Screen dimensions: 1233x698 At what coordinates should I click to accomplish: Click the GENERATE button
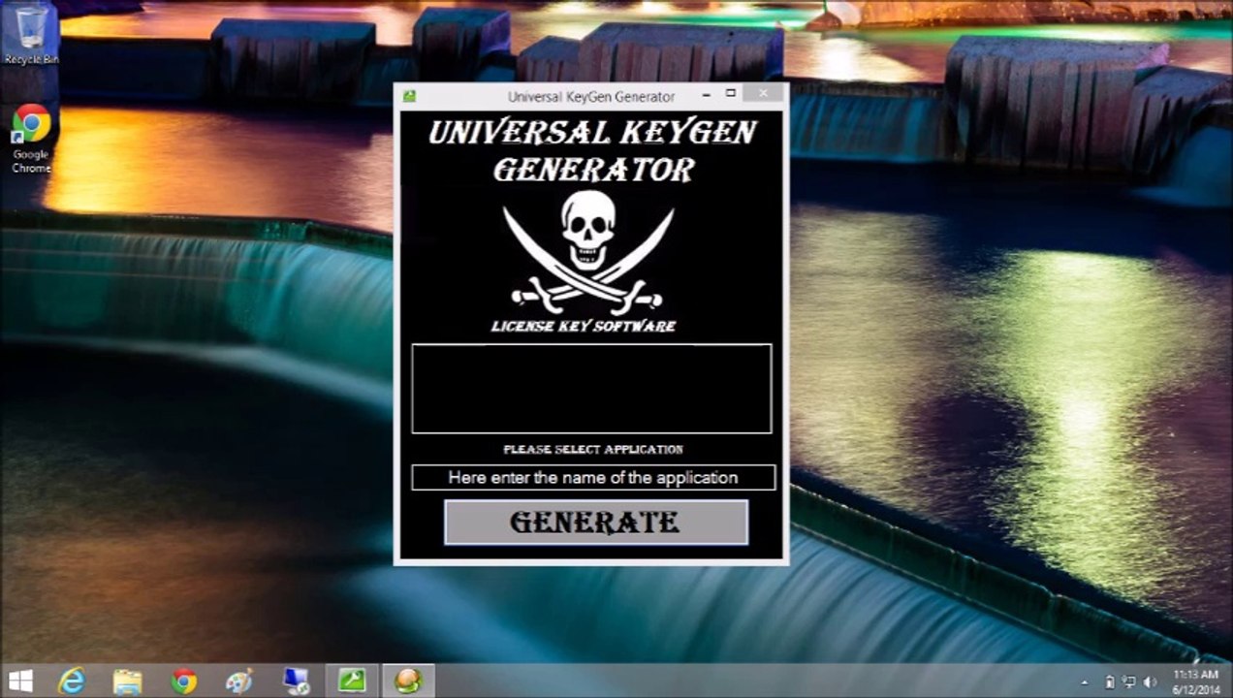coord(595,523)
